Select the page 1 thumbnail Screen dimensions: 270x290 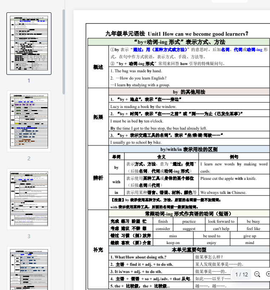coord(29,44)
